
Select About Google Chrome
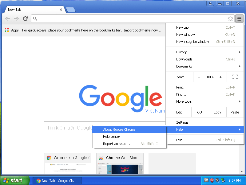point(119,129)
